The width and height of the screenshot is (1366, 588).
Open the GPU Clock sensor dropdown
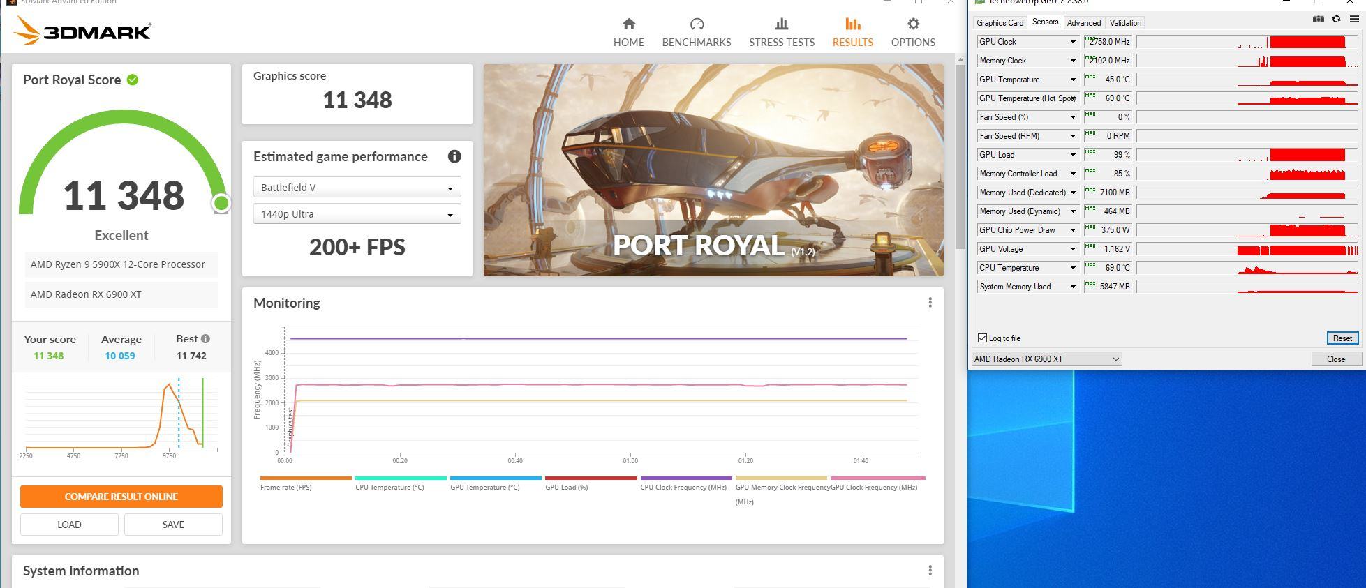click(x=1073, y=42)
